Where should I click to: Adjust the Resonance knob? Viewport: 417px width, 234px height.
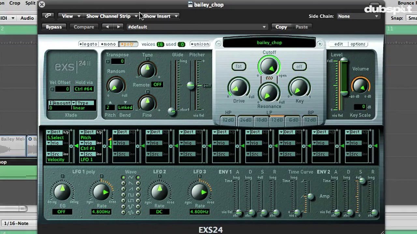[269, 94]
